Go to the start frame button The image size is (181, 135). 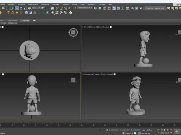tap(158, 130)
